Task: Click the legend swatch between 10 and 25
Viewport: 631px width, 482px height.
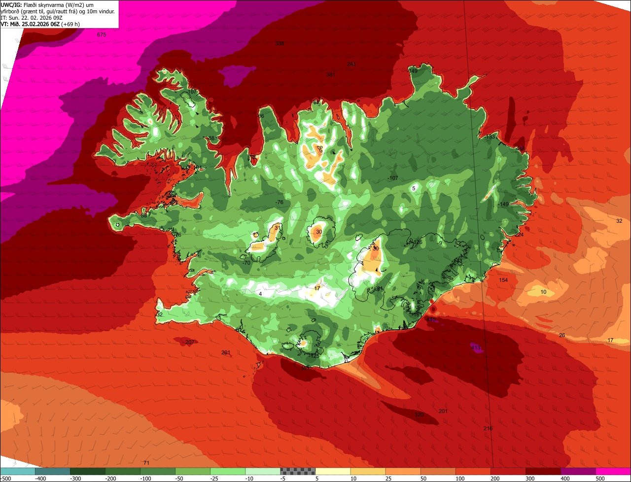Action: coord(368,471)
